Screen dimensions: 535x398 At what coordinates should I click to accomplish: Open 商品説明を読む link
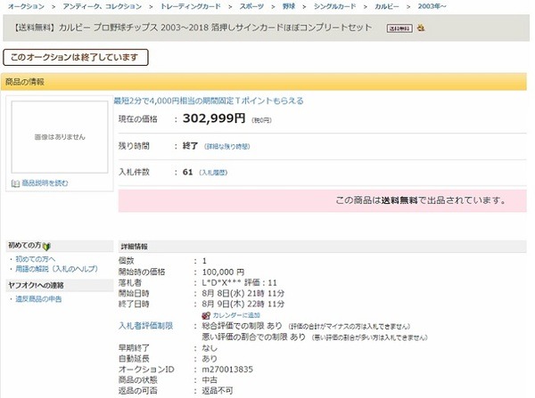[45, 183]
